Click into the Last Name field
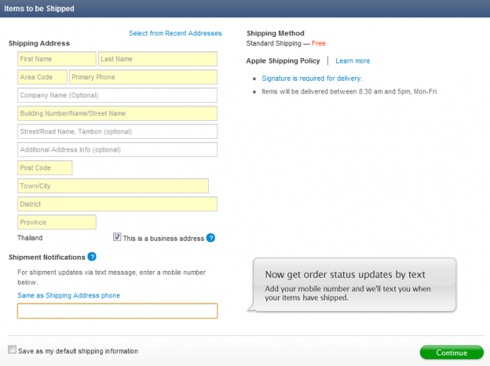490x366 pixels. pyautogui.click(x=158, y=59)
